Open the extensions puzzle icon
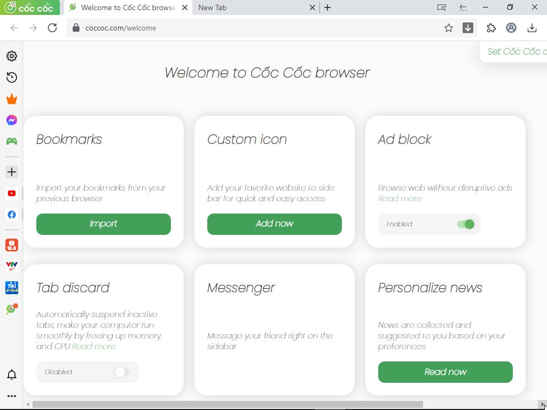This screenshot has height=410, width=547. (491, 28)
